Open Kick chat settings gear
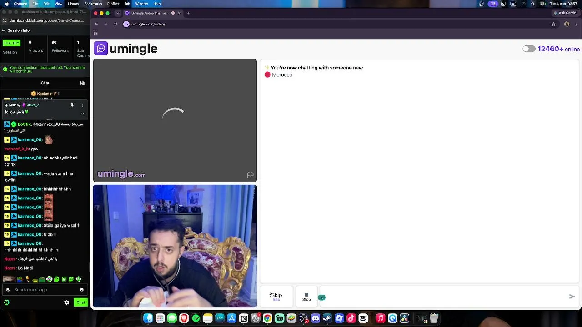This screenshot has height=327, width=582. click(67, 302)
